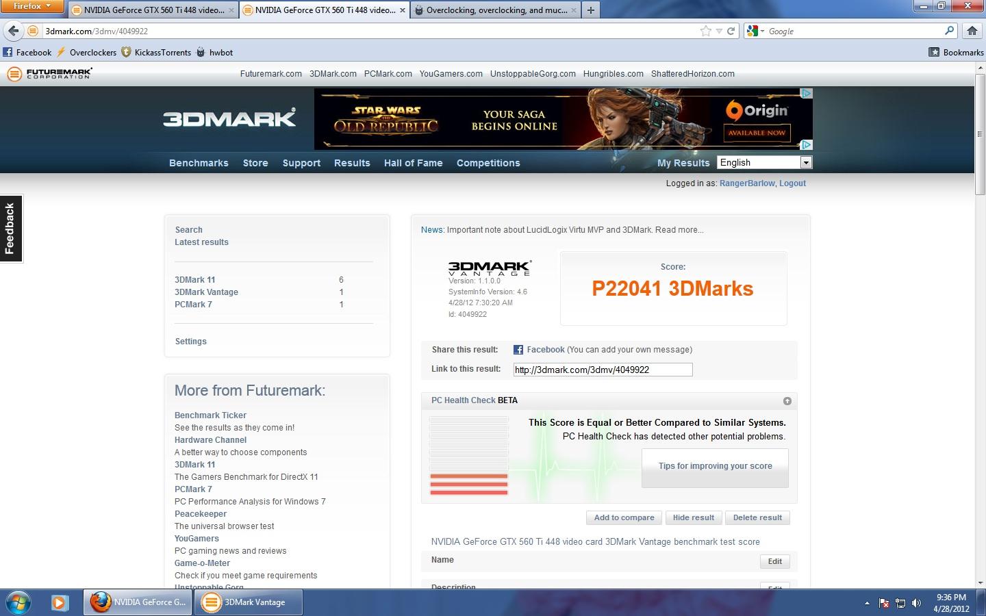
Task: Click the Star Wars Old Republic banner
Action: (x=563, y=119)
